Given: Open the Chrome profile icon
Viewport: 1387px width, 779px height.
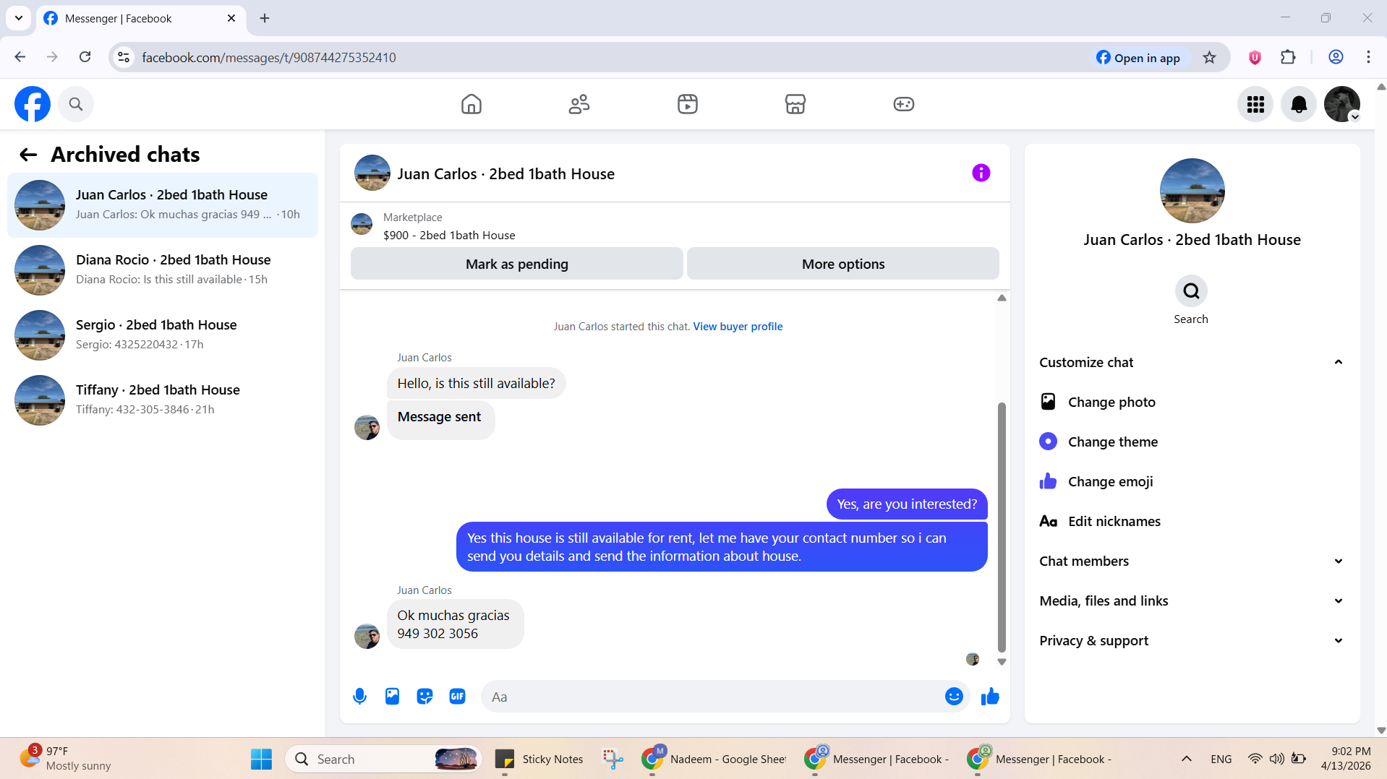Looking at the screenshot, I should (x=1336, y=57).
